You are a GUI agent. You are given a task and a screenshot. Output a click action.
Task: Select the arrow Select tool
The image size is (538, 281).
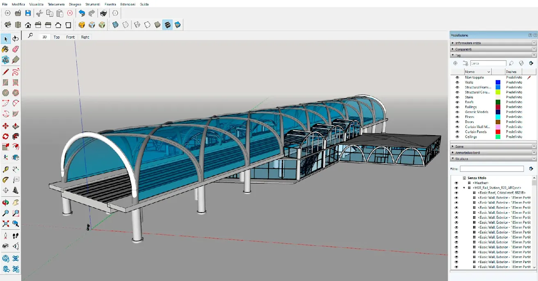pyautogui.click(x=6, y=39)
